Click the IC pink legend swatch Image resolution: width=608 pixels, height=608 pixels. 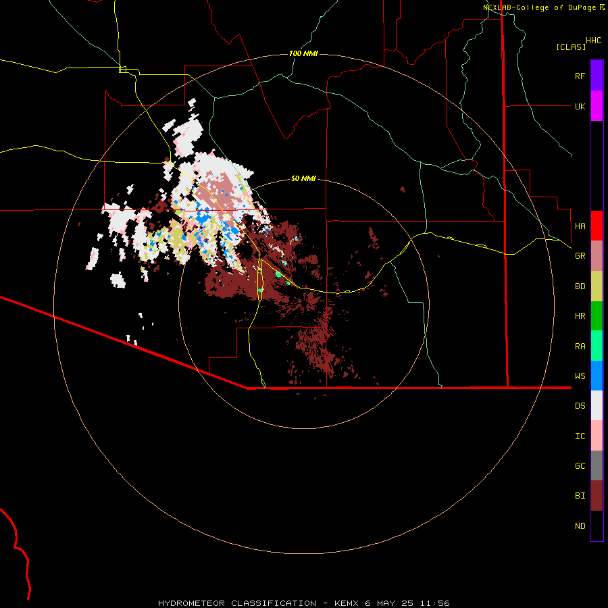[x=597, y=436]
